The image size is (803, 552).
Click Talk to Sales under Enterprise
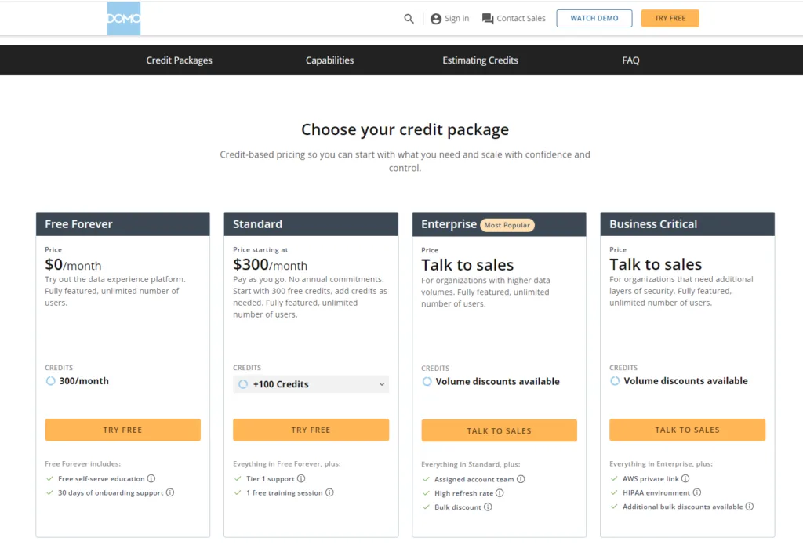pyautogui.click(x=499, y=430)
